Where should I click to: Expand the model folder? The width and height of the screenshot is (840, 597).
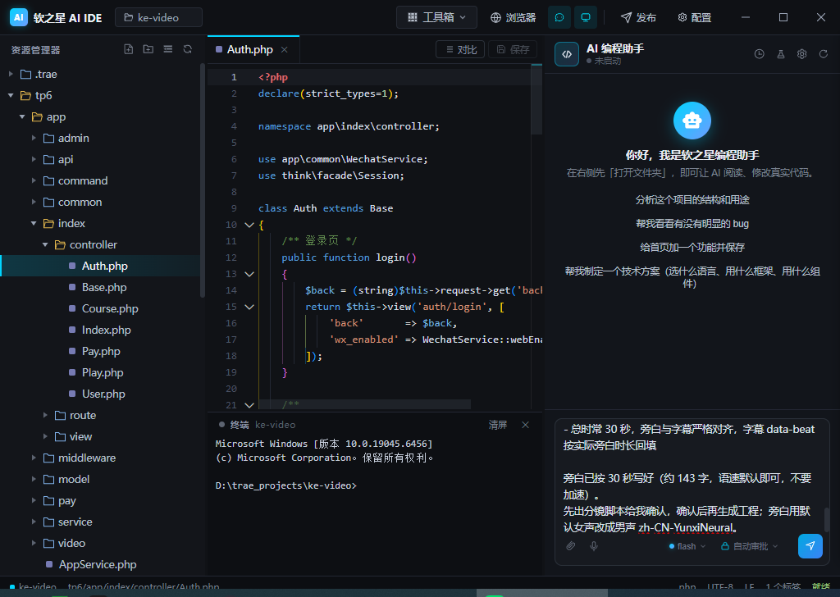(x=34, y=479)
